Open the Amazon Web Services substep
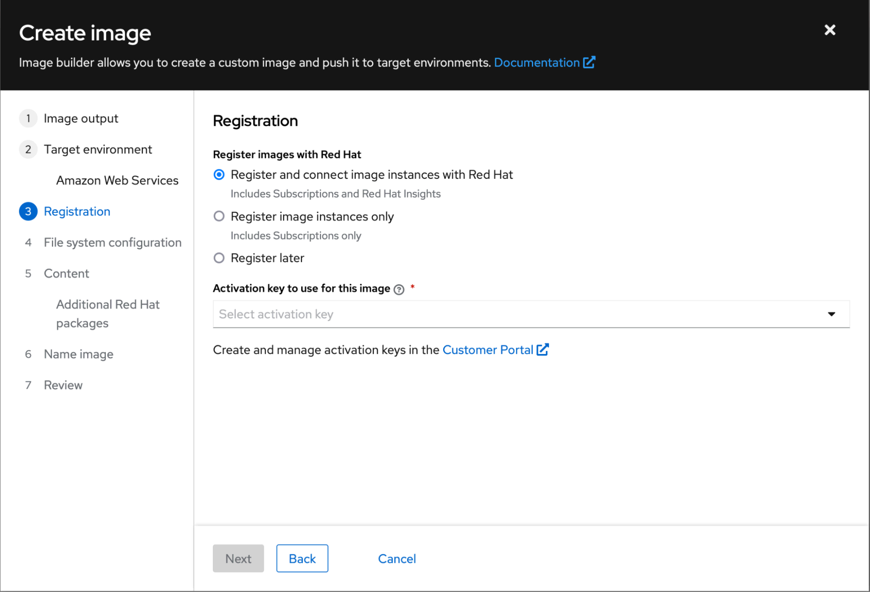The image size is (870, 592). pyautogui.click(x=117, y=180)
